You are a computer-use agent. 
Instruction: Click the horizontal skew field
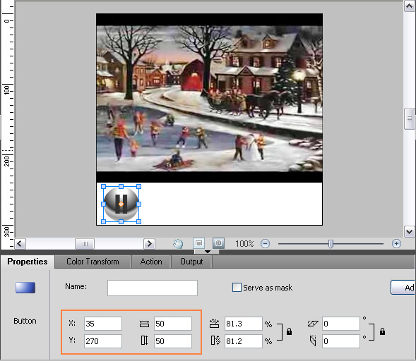coord(341,324)
